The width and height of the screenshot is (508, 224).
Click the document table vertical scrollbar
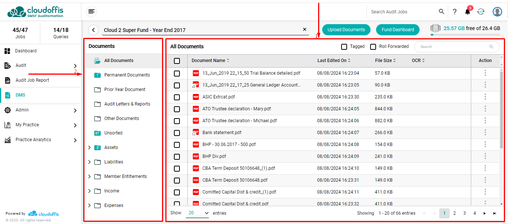pyautogui.click(x=501, y=110)
